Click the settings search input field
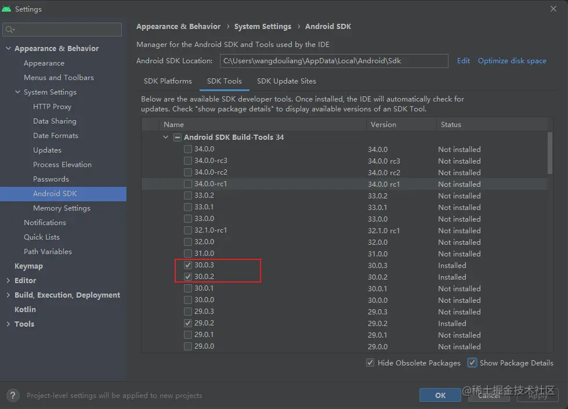 tap(62, 30)
